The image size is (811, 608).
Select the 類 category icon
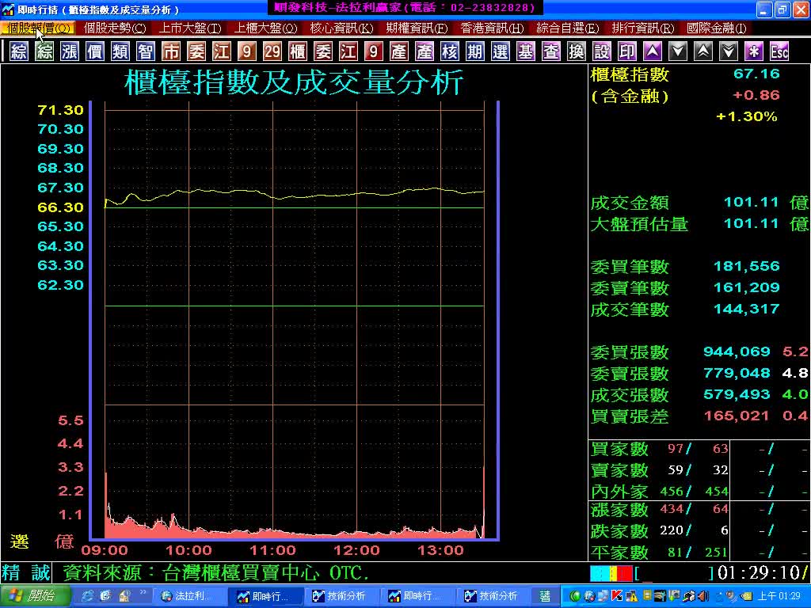click(120, 52)
